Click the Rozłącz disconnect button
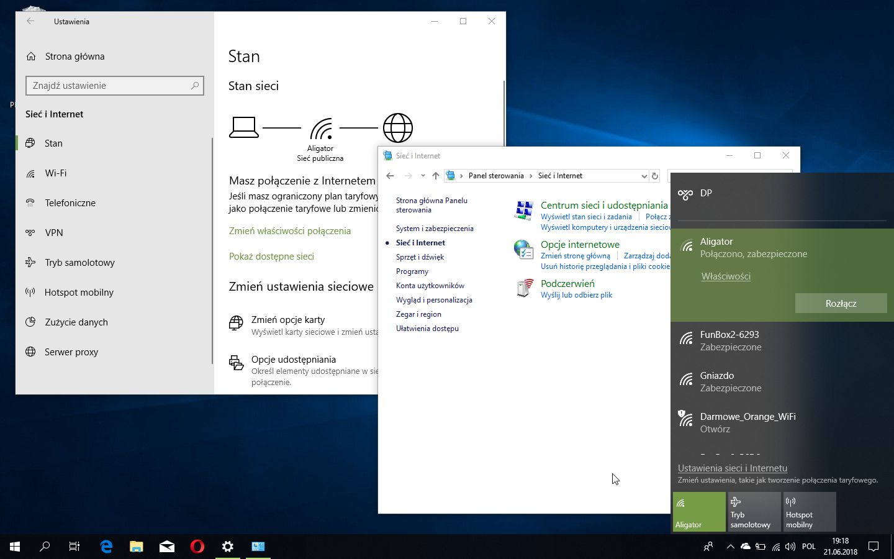The width and height of the screenshot is (894, 559). click(x=841, y=303)
